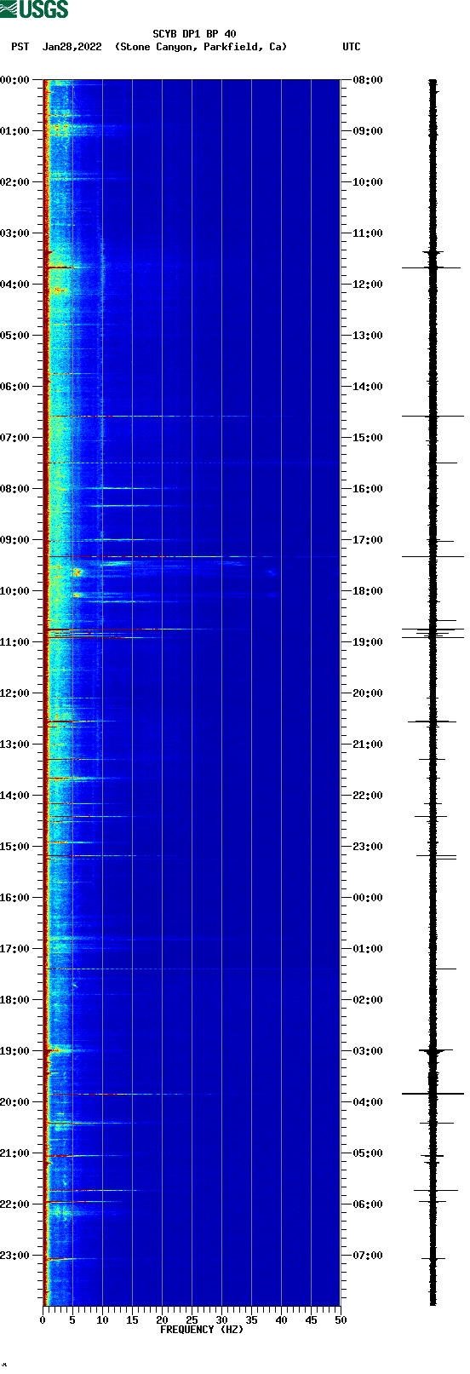This screenshot has height=1374, width=470.
Task: Click the USGS logo
Action: [x=34, y=9]
